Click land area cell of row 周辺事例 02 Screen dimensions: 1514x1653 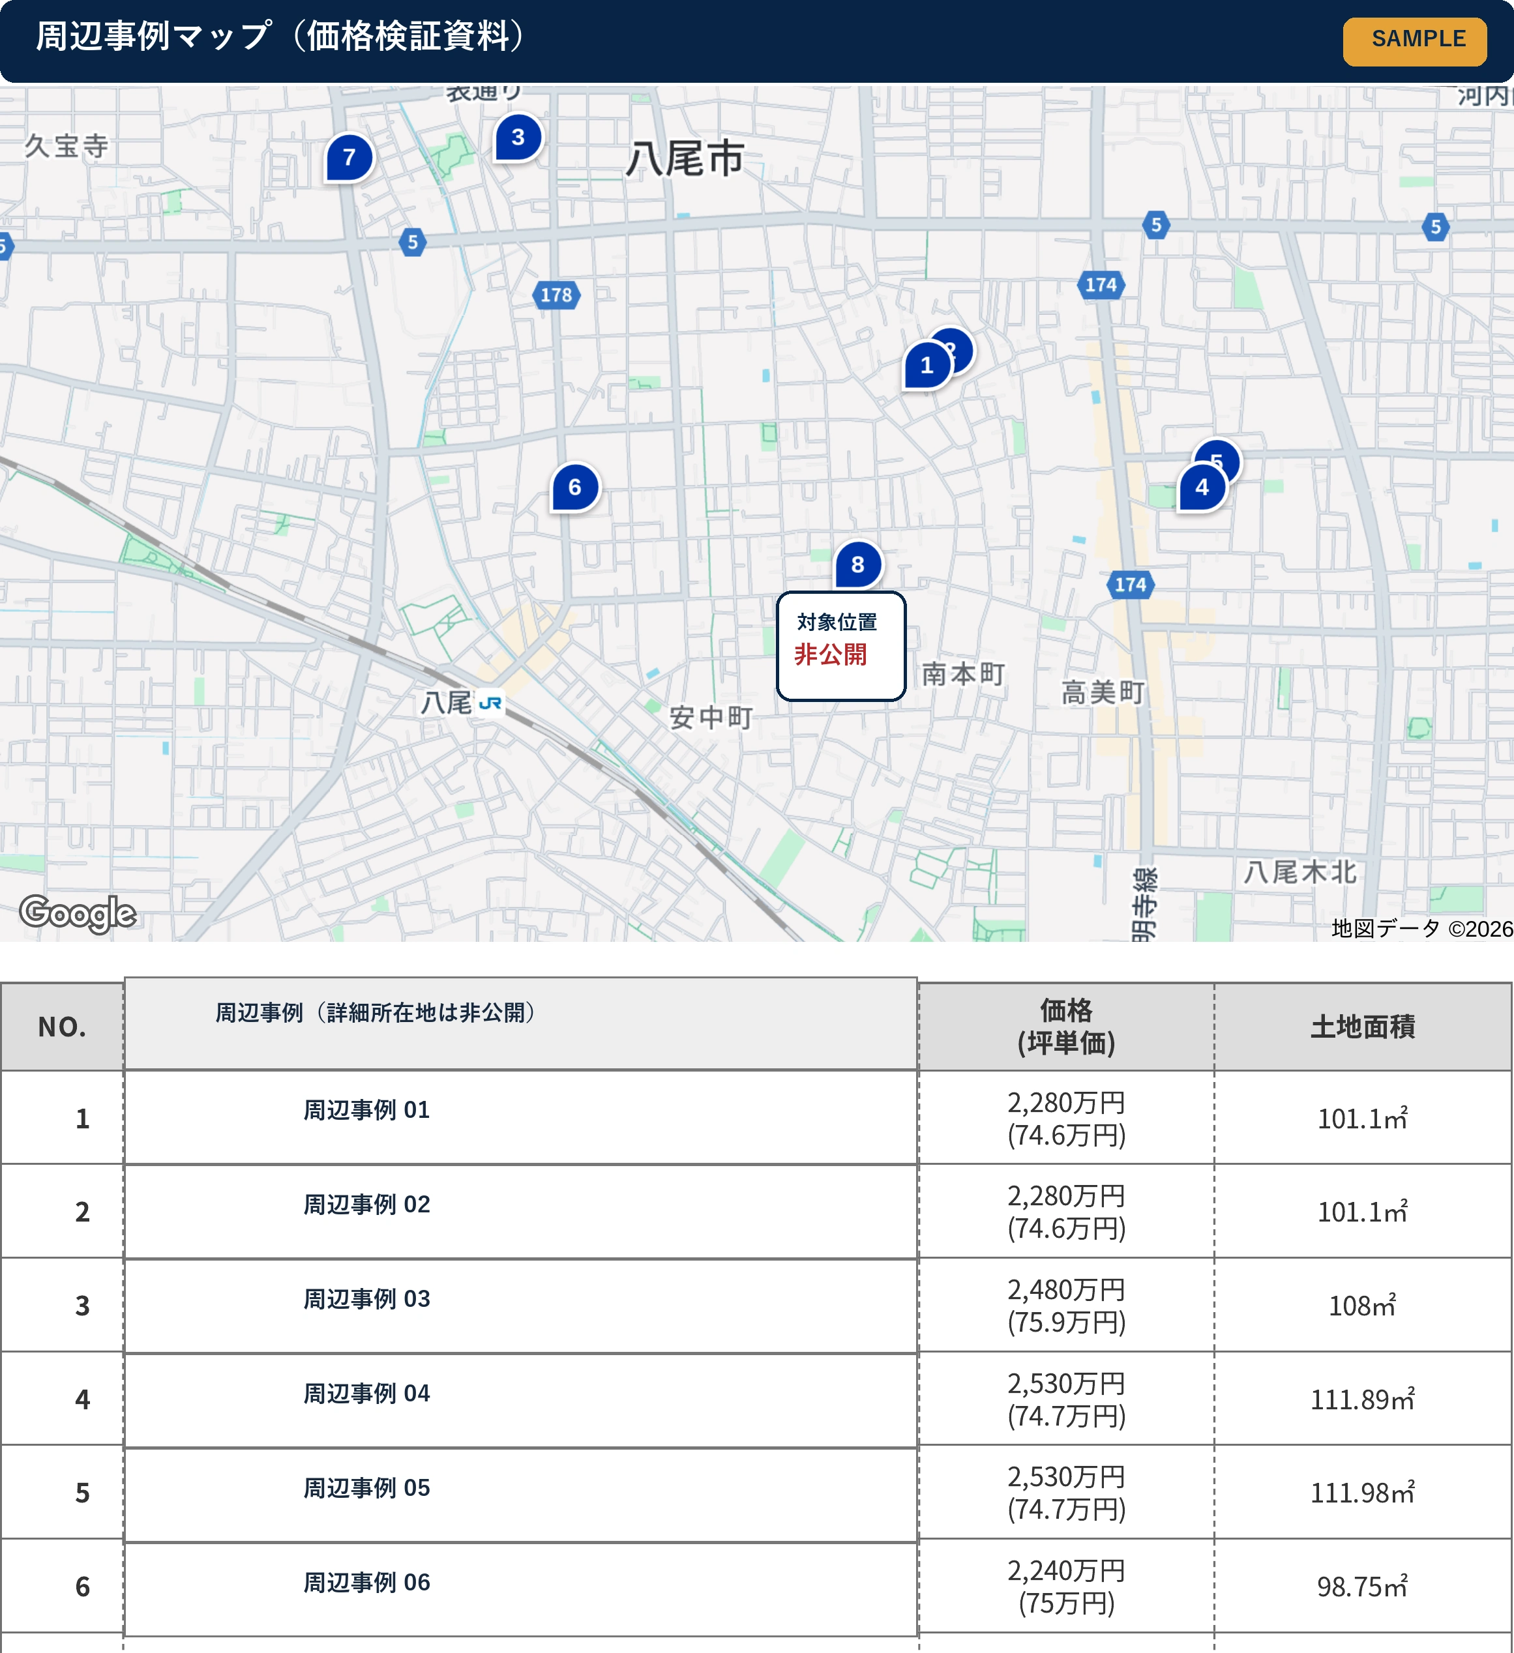(1362, 1212)
